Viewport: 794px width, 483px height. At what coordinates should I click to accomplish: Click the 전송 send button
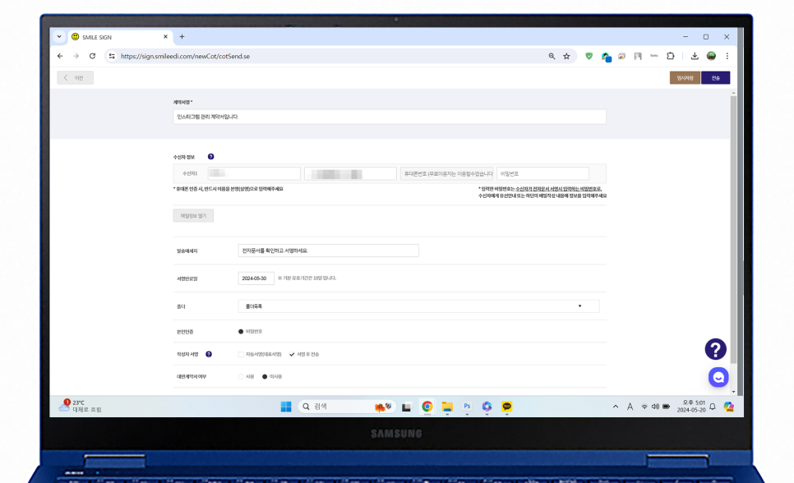716,77
